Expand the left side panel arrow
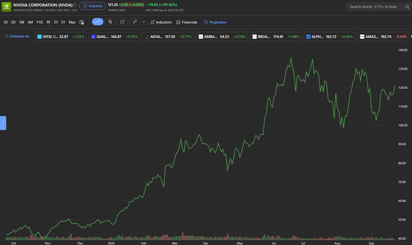This screenshot has height=245, width=412. (3, 123)
